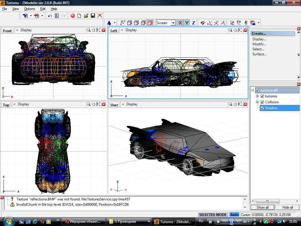
Task: Open the Screen axis dropdown
Action: [173, 23]
